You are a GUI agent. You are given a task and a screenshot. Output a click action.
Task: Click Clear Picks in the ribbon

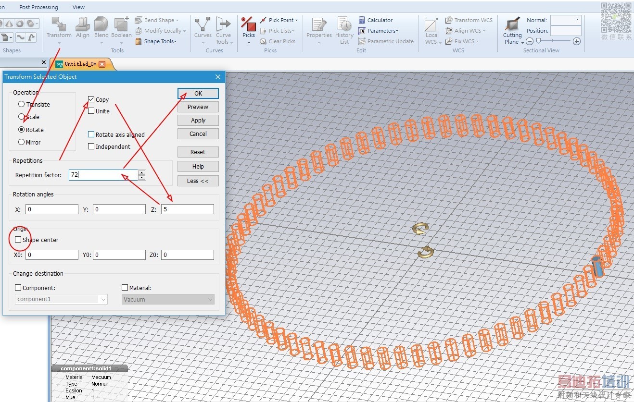coord(278,41)
